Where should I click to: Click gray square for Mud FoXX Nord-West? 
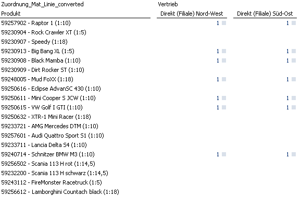point(224,79)
